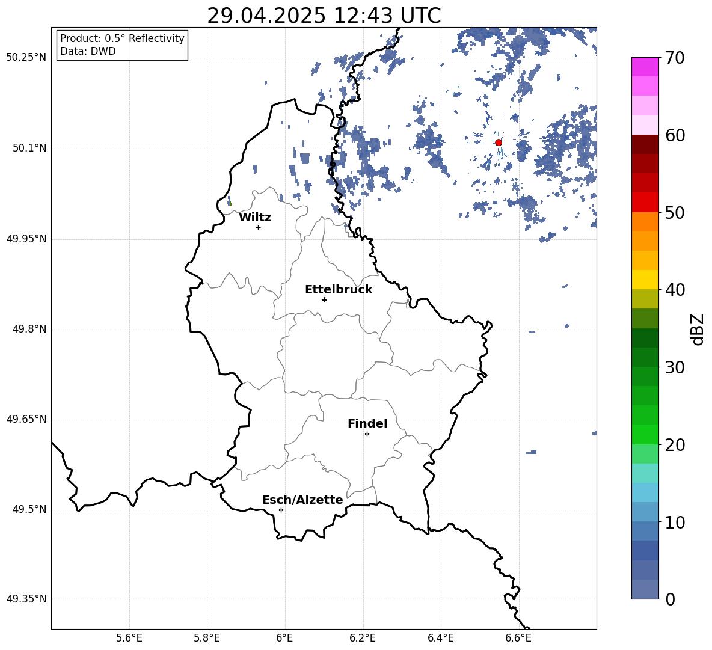Click the latitude label '49.65°N'
Screen dimensions: 712x650
point(26,419)
